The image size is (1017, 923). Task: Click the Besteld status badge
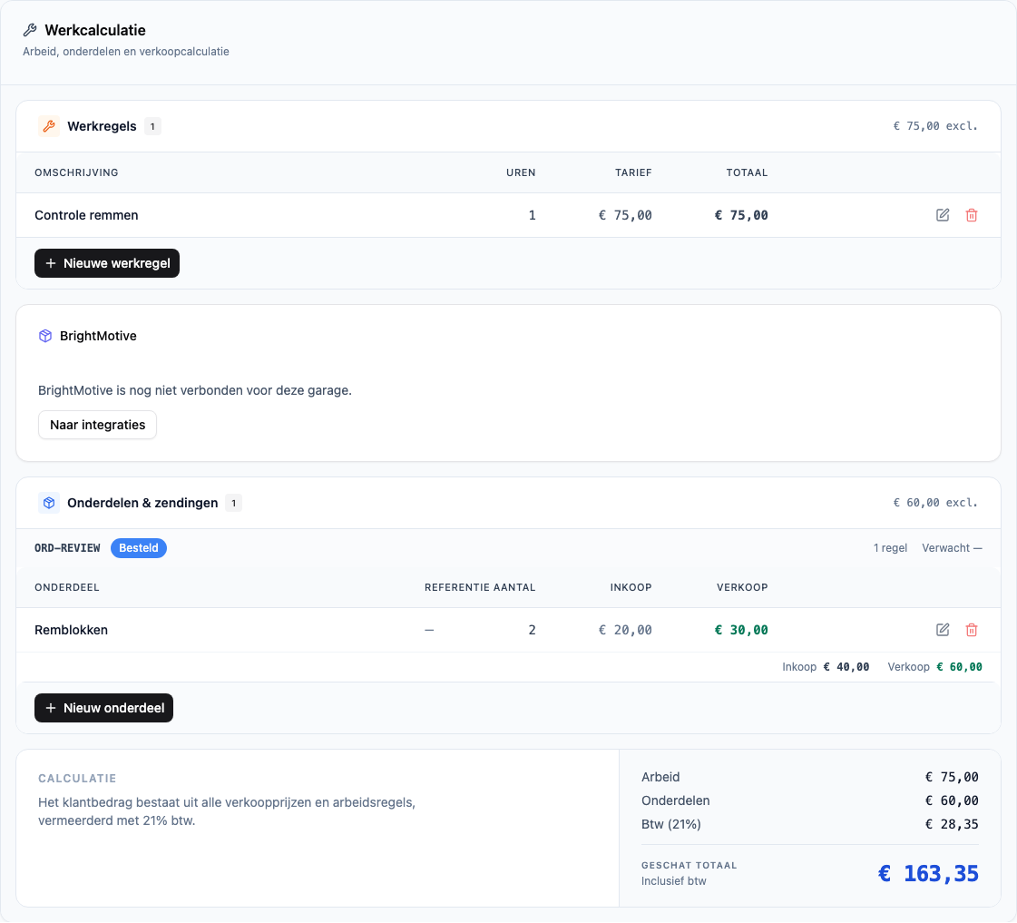[139, 548]
